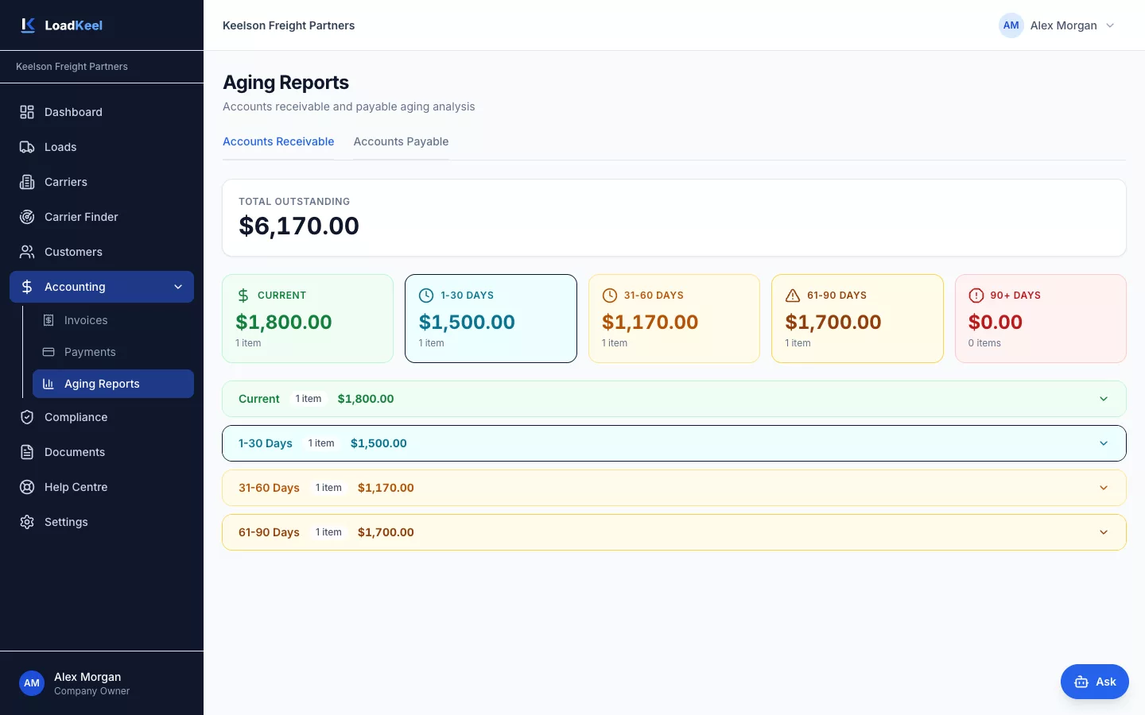
Task: Click the Settings gear icon
Action: point(27,522)
